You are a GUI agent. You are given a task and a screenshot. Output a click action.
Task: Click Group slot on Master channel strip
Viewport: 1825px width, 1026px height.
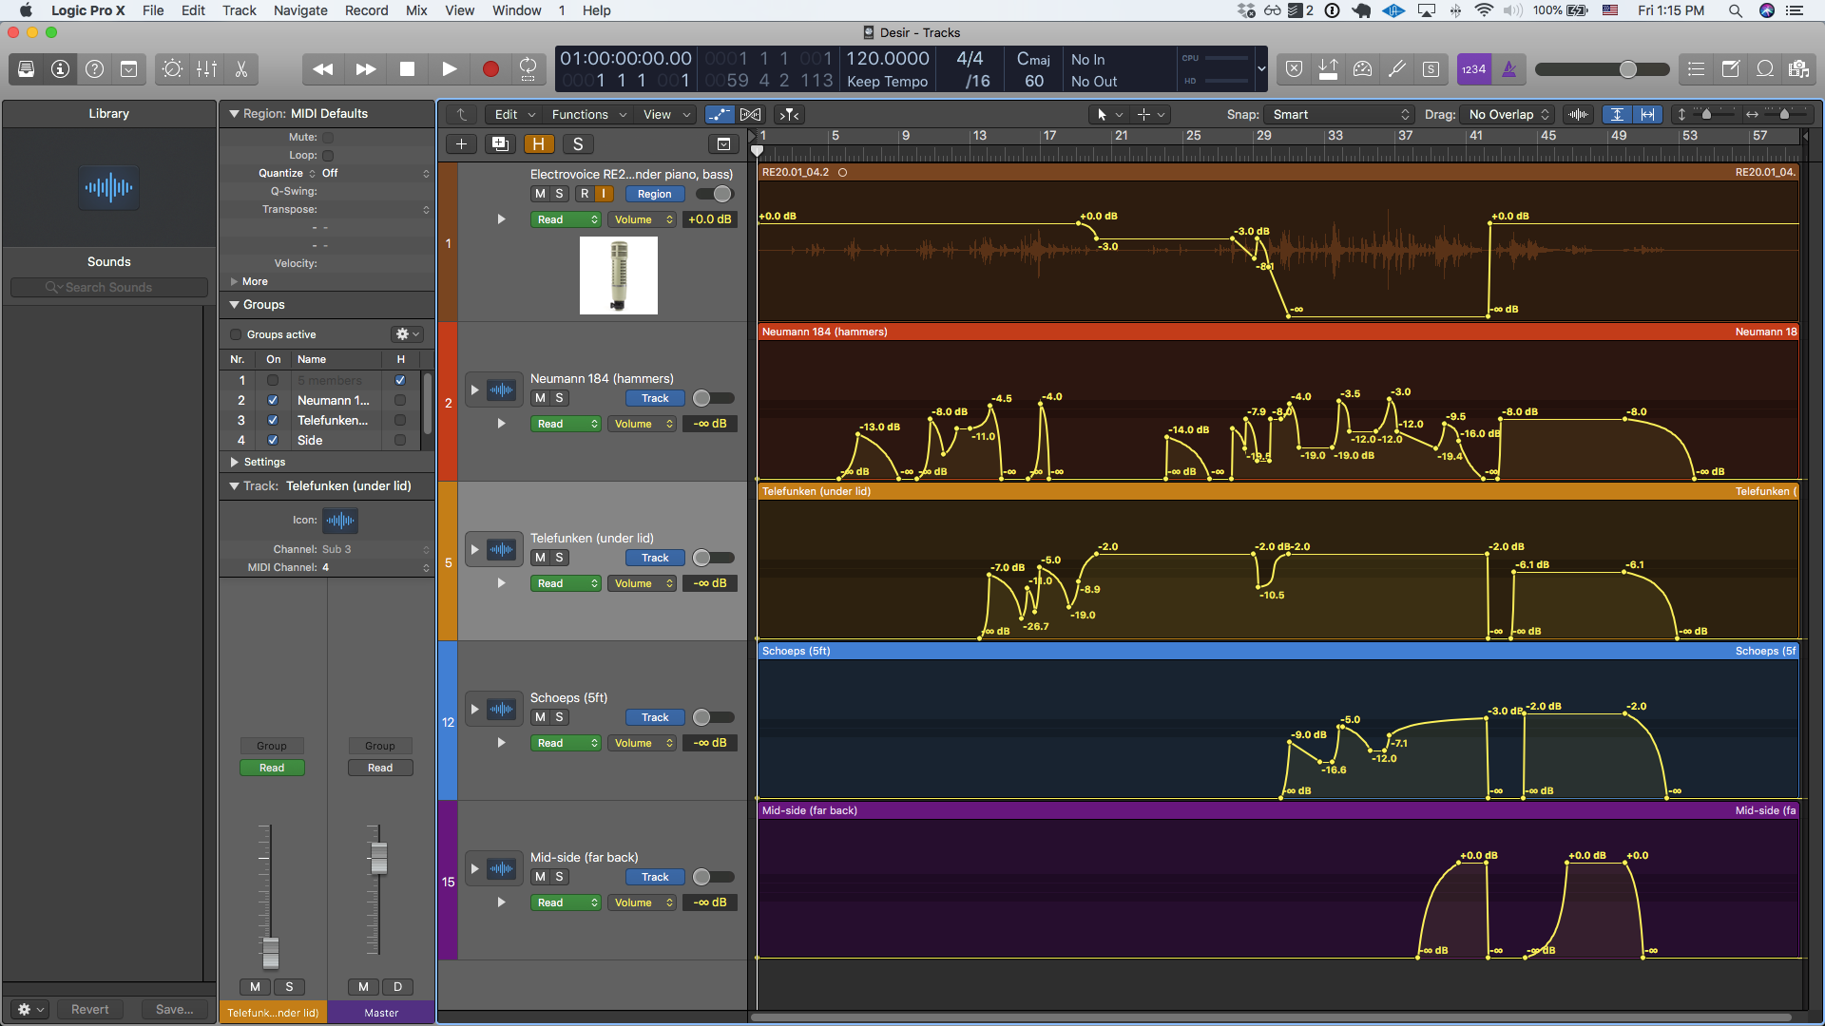[x=379, y=746]
